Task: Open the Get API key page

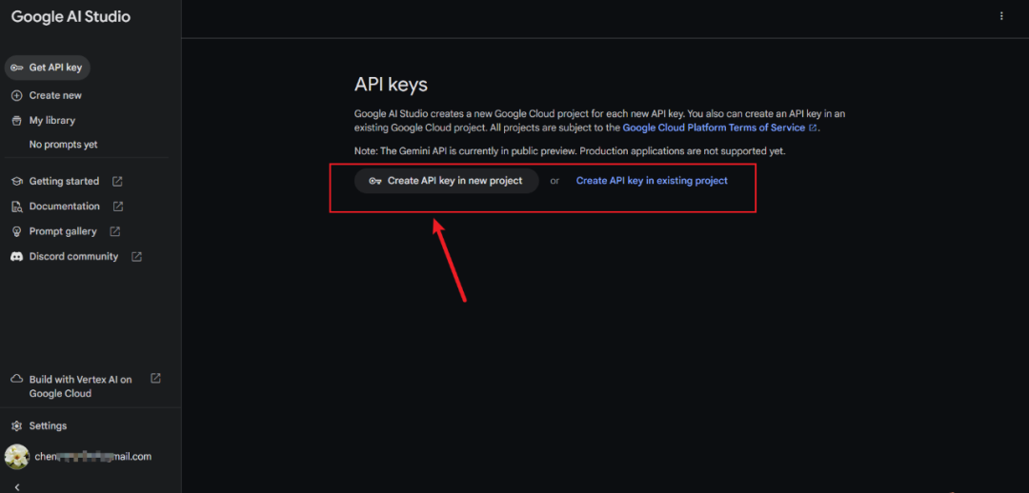Action: tap(48, 68)
